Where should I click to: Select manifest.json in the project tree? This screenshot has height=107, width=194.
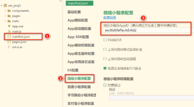point(21,37)
